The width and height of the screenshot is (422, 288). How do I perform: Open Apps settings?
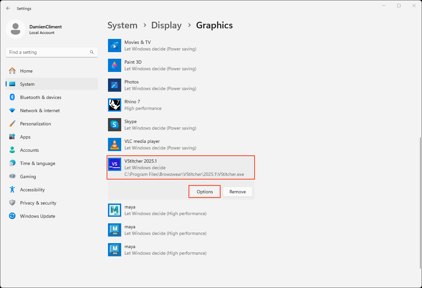tap(52, 137)
